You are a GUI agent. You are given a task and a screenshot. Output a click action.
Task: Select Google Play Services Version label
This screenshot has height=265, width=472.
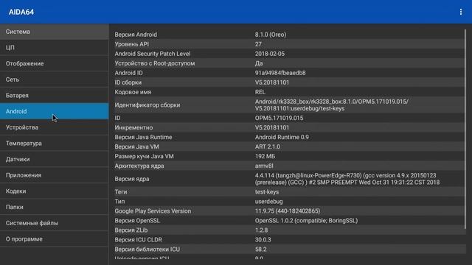click(153, 211)
